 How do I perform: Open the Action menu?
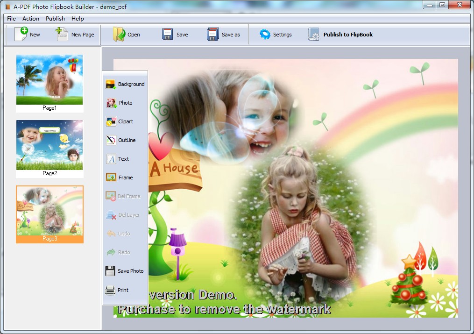31,18
